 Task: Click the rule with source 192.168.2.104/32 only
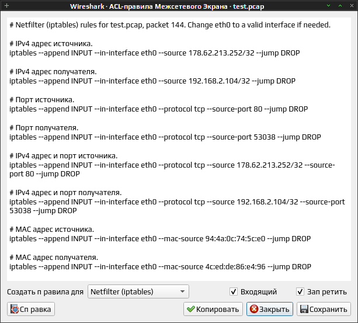click(x=152, y=81)
